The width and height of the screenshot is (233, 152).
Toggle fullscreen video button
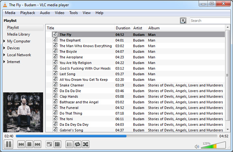pyautogui.click(x=49, y=144)
